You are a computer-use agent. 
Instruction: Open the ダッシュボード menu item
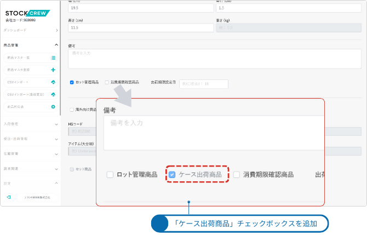pyautogui.click(x=31, y=30)
